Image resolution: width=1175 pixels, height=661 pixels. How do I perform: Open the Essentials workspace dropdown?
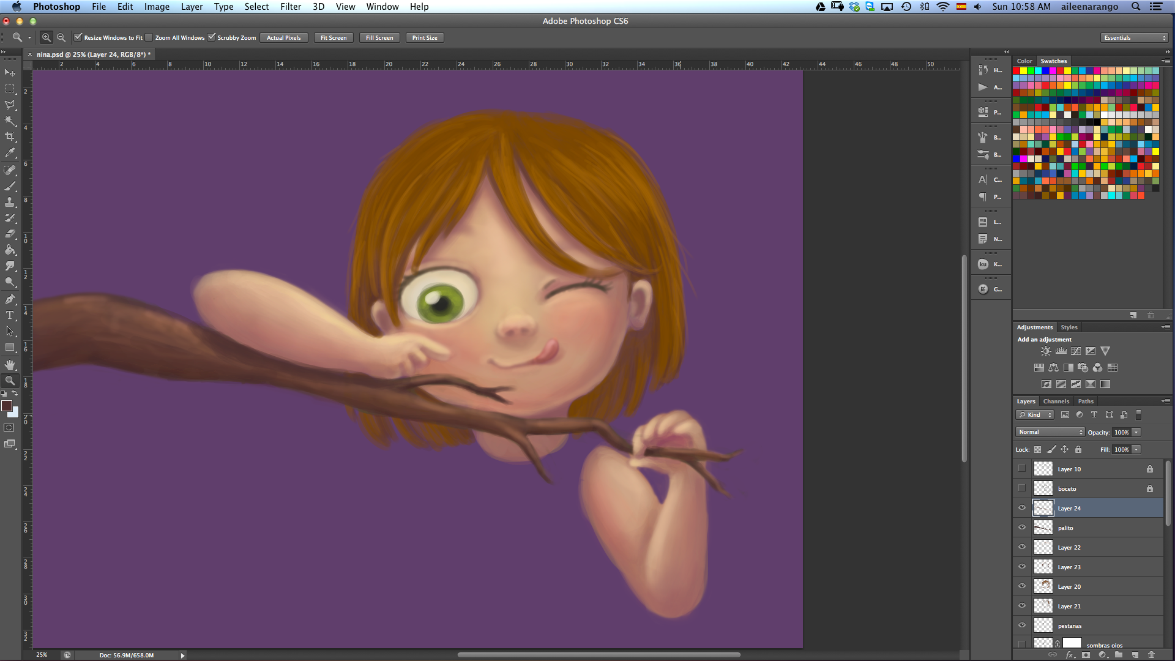1135,37
